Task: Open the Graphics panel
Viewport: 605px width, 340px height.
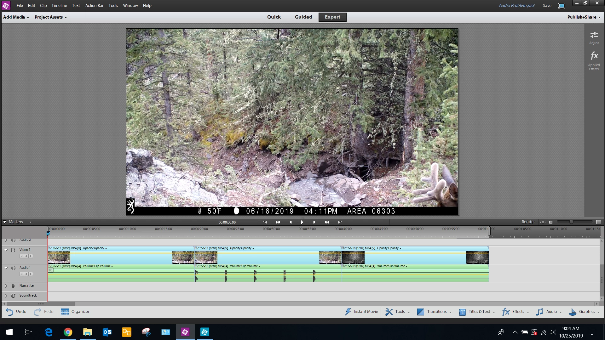Action: tap(573, 312)
